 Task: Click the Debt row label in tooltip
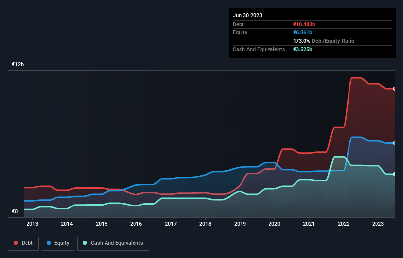click(x=238, y=24)
